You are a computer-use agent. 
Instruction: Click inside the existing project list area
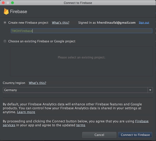point(81,61)
